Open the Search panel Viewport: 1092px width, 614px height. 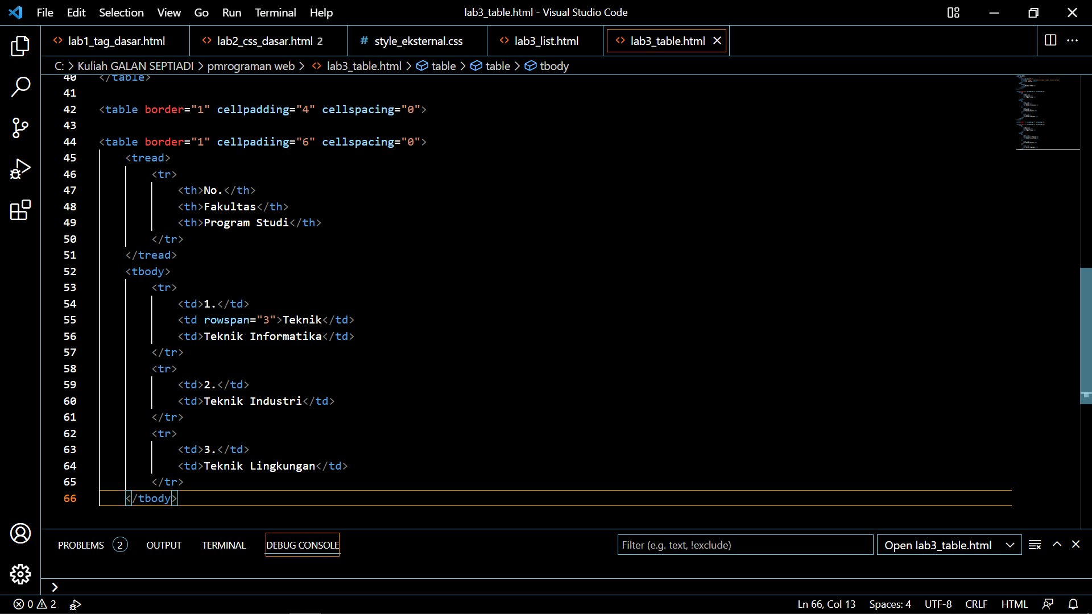[20, 87]
